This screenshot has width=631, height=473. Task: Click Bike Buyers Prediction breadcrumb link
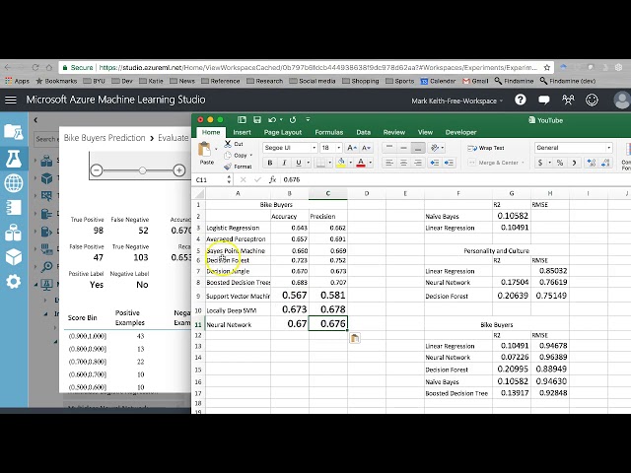[x=105, y=138]
